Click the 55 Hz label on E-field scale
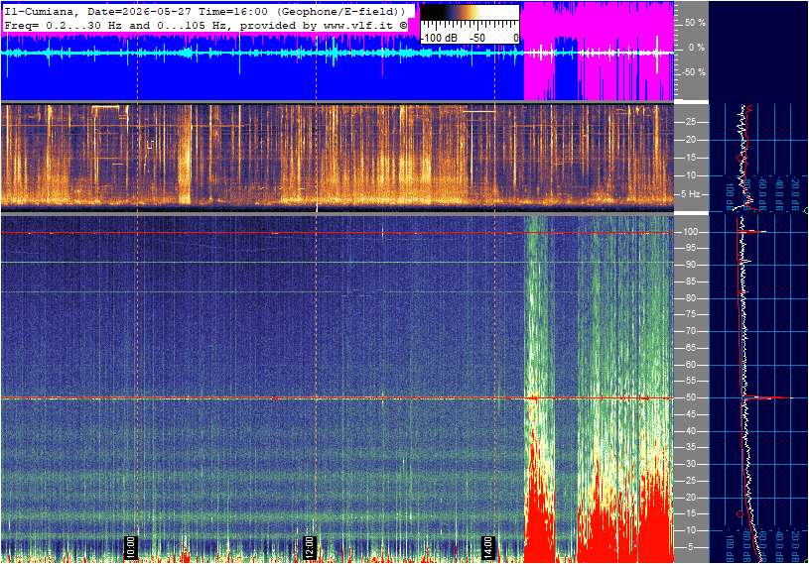809x564 pixels. pyautogui.click(x=690, y=382)
